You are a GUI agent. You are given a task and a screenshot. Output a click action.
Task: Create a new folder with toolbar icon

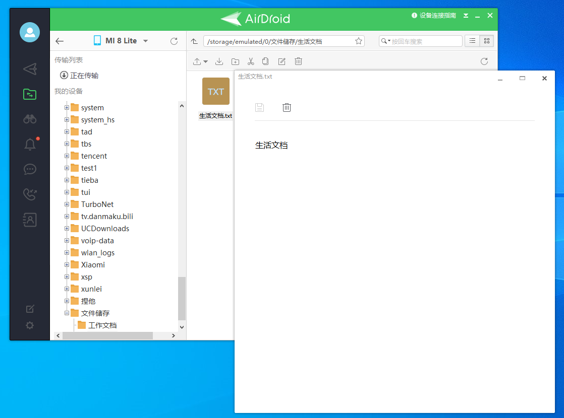click(235, 61)
